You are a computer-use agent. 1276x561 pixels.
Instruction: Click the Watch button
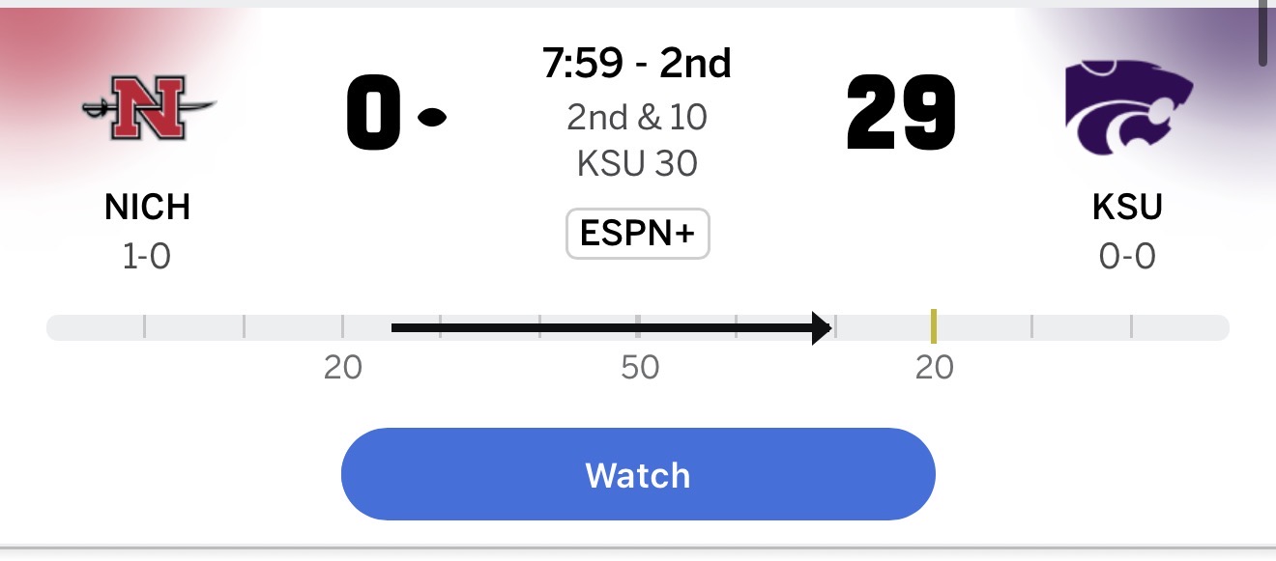click(x=638, y=474)
